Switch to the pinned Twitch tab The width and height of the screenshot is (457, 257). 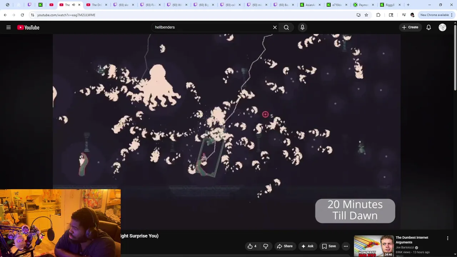[x=30, y=5]
